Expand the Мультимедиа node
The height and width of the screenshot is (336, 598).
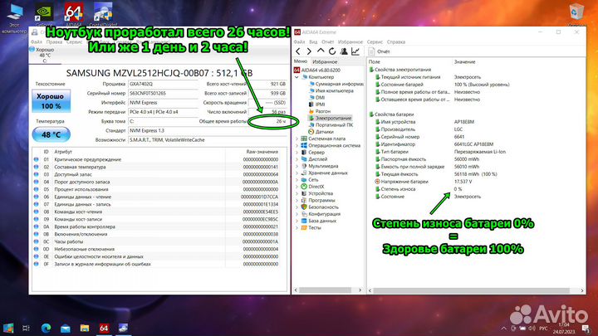(297, 166)
